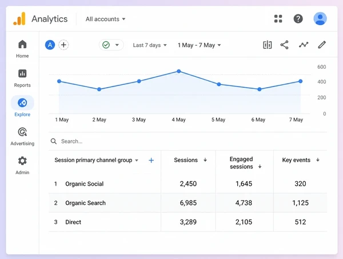Click the 4,738 engaged sessions cell
This screenshot has width=343, height=259.
click(244, 203)
